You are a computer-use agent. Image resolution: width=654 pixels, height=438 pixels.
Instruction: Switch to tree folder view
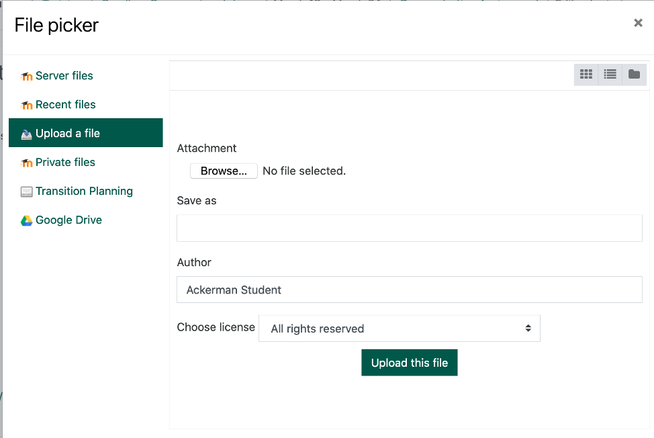tap(634, 75)
